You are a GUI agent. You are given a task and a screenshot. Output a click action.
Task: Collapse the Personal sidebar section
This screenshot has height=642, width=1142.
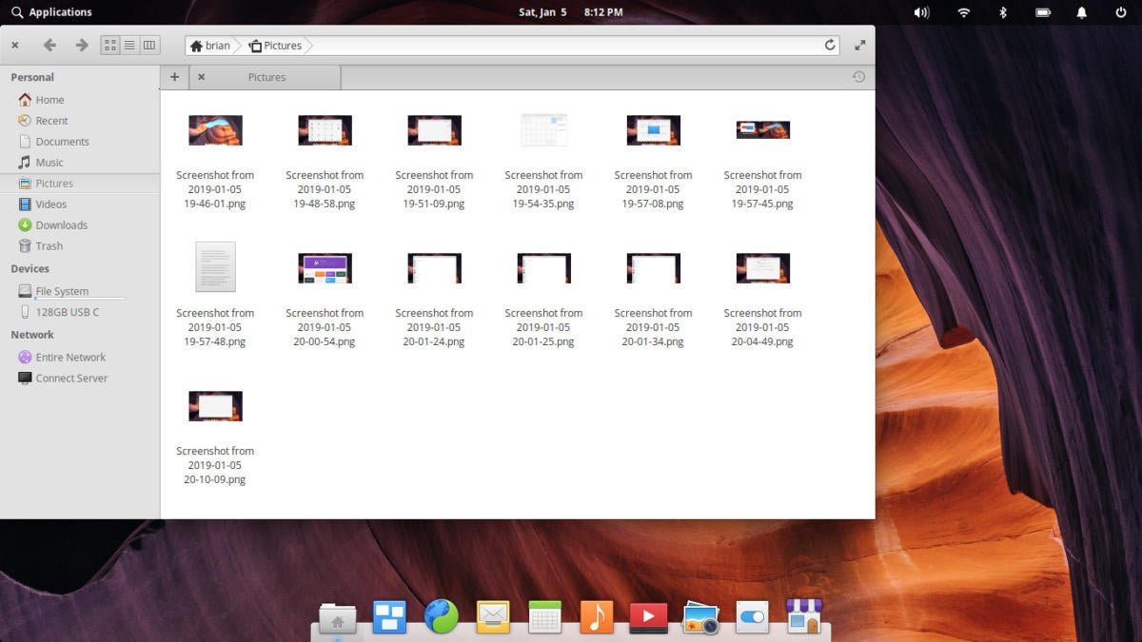tap(32, 77)
